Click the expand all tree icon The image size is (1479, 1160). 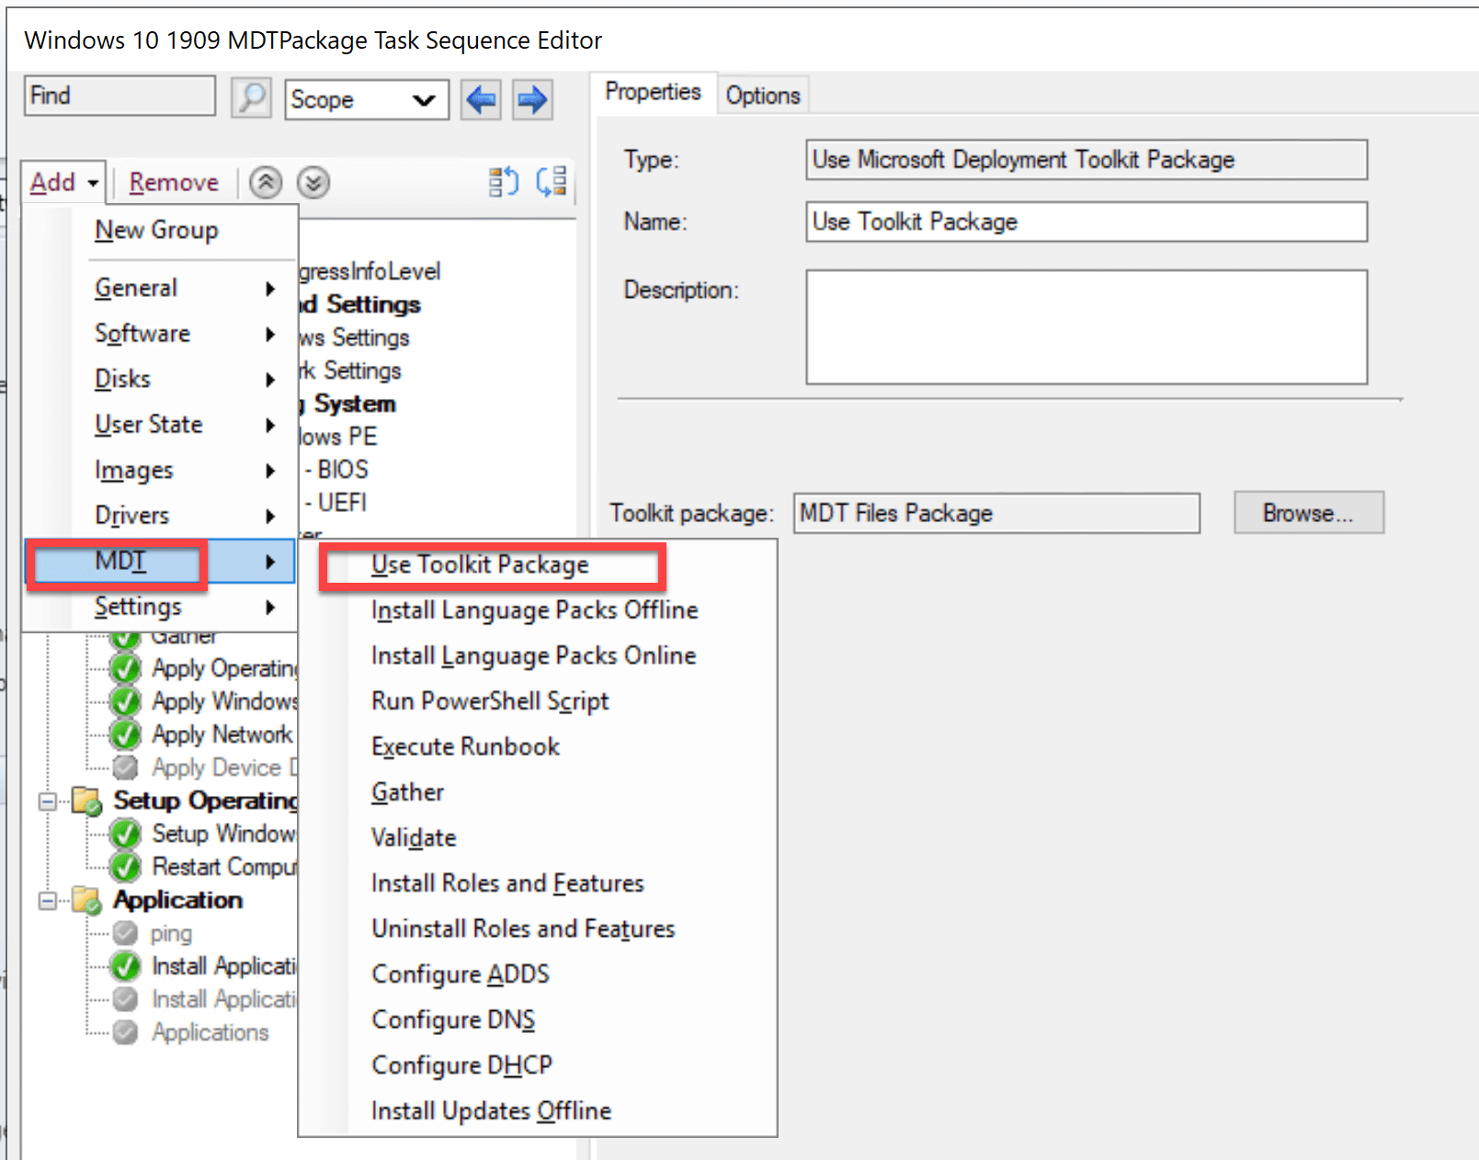(503, 182)
